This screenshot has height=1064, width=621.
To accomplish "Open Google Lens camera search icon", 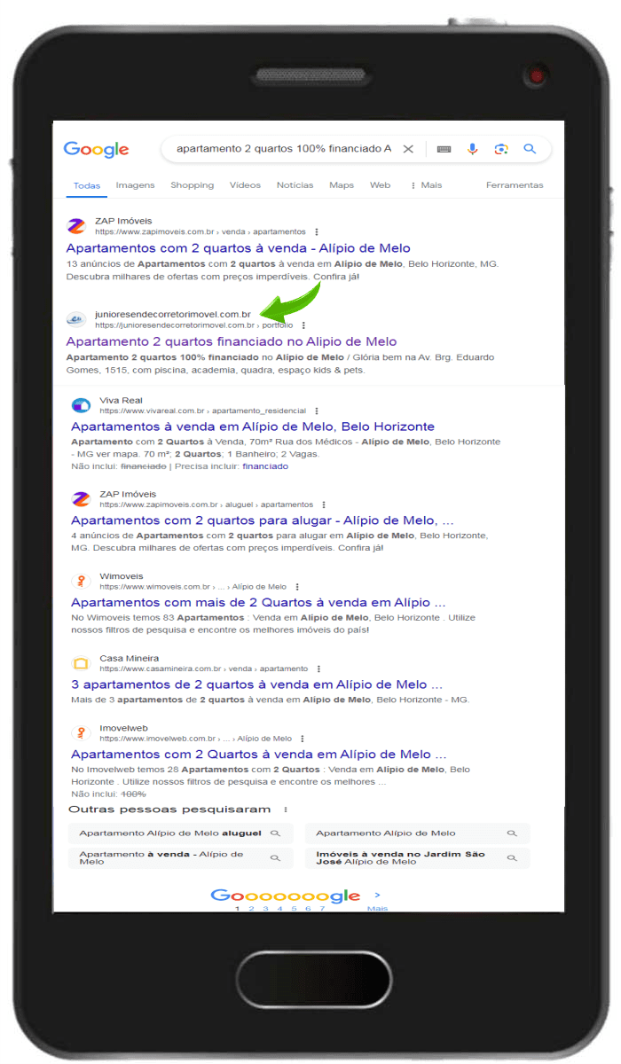I will (x=501, y=149).
